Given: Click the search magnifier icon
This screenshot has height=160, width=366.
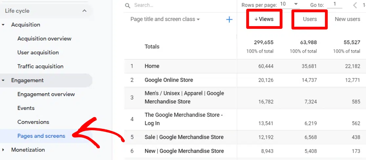Looking at the screenshot, I should click(x=128, y=5).
